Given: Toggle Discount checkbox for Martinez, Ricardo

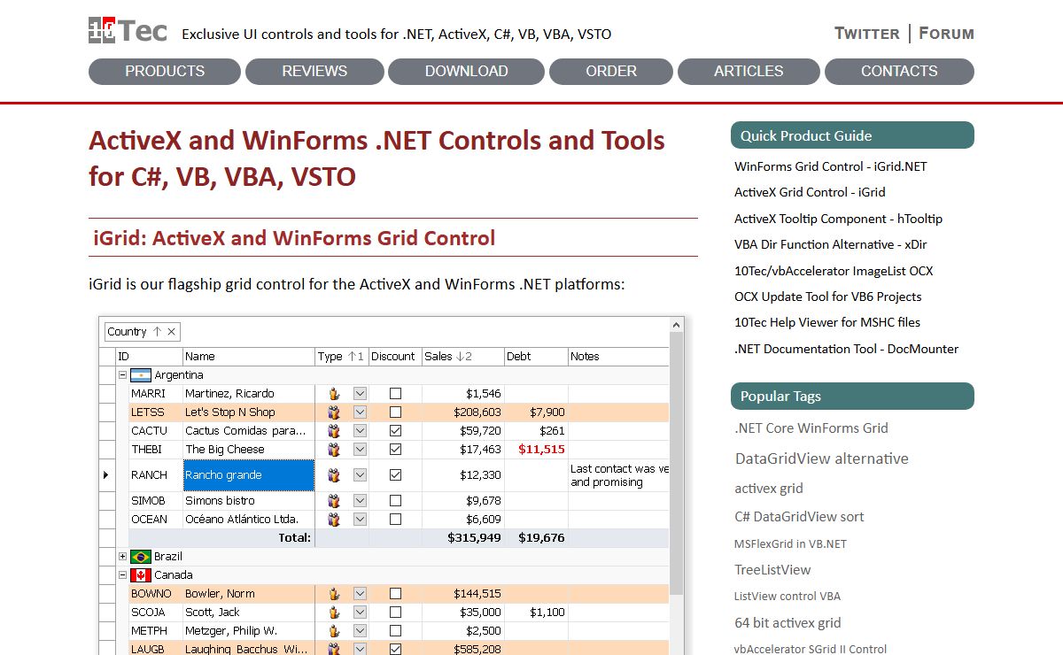Looking at the screenshot, I should [x=396, y=394].
